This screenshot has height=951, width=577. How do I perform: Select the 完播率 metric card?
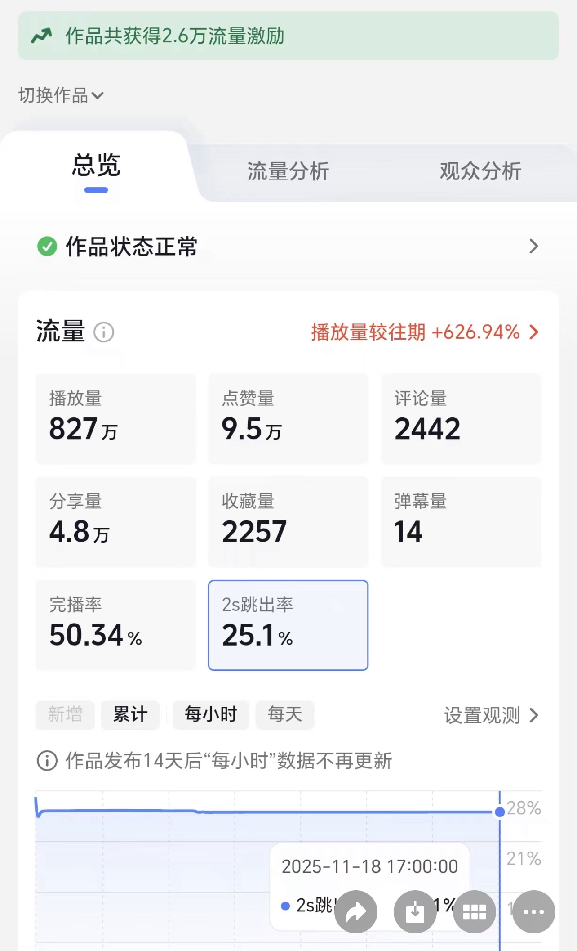tap(116, 625)
